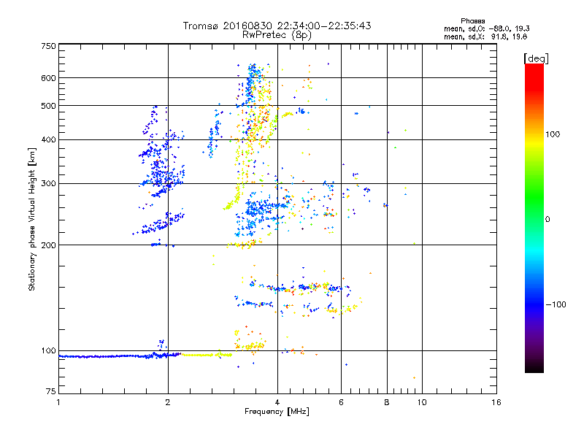
Task: Click the x-axis label '10'
Action: (422, 402)
